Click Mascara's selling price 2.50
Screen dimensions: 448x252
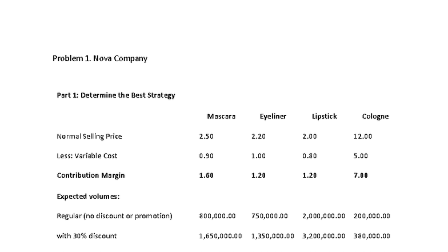click(206, 137)
